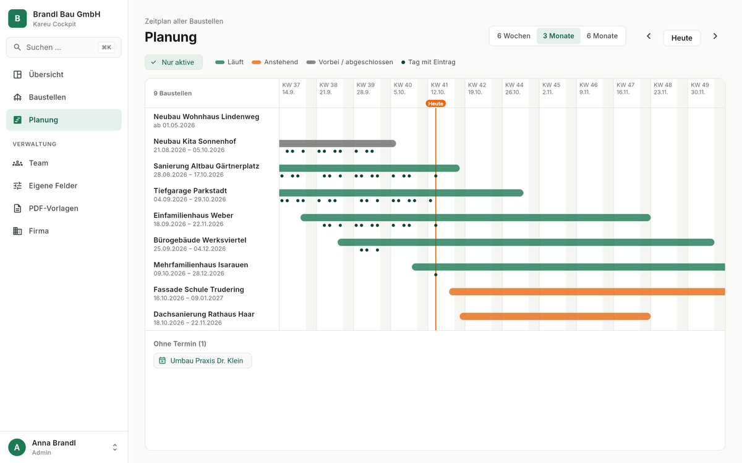The image size is (742, 463).
Task: Click the calendar icon in Umbau Praxis chip
Action: point(163,361)
